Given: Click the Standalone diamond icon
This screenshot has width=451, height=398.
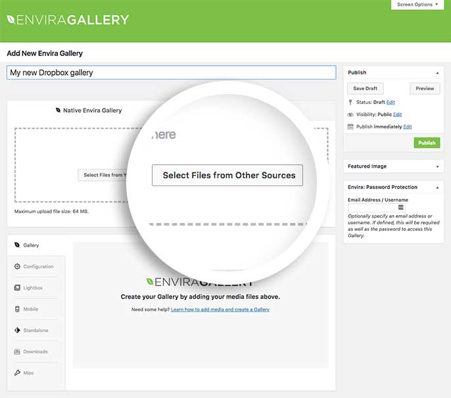Looking at the screenshot, I should (x=17, y=330).
